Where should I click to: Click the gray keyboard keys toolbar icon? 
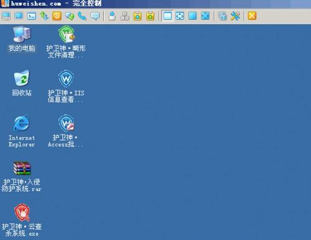point(125,16)
